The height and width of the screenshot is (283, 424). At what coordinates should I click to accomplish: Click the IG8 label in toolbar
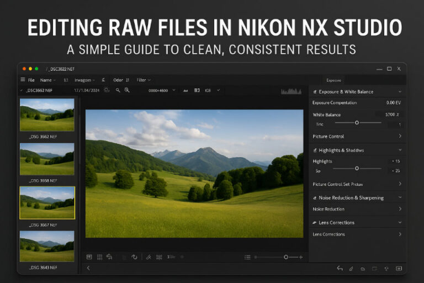coord(208,91)
